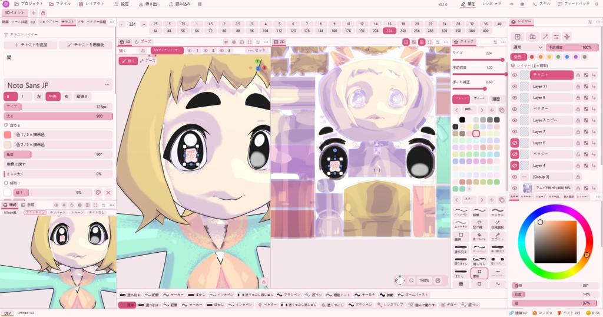The width and height of the screenshot is (603, 317).
Task: Click the anime base layer thumbnail
Action: (527, 188)
